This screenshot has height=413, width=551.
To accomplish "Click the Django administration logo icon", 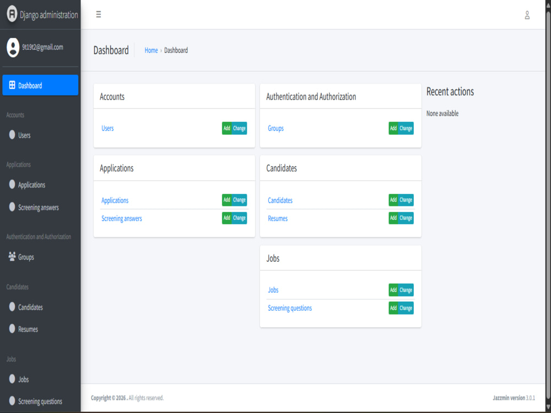I will [12, 14].
